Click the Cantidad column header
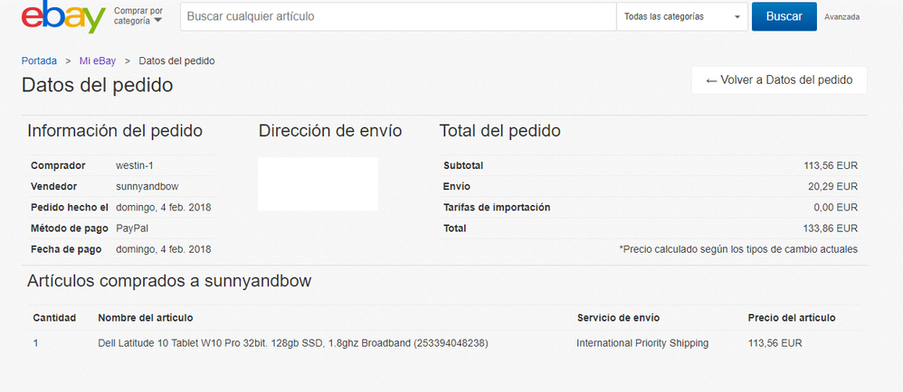Screen dimensions: 903x392 point(54,318)
